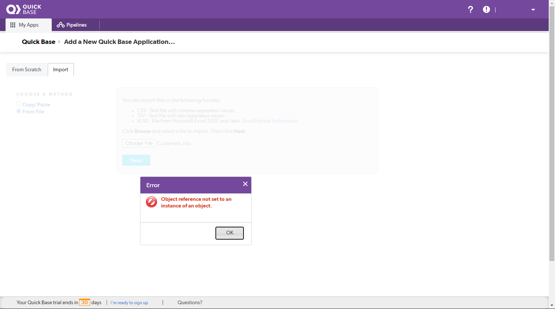Click the I'm ready to sign up link
This screenshot has width=555, height=309.
[x=129, y=303]
